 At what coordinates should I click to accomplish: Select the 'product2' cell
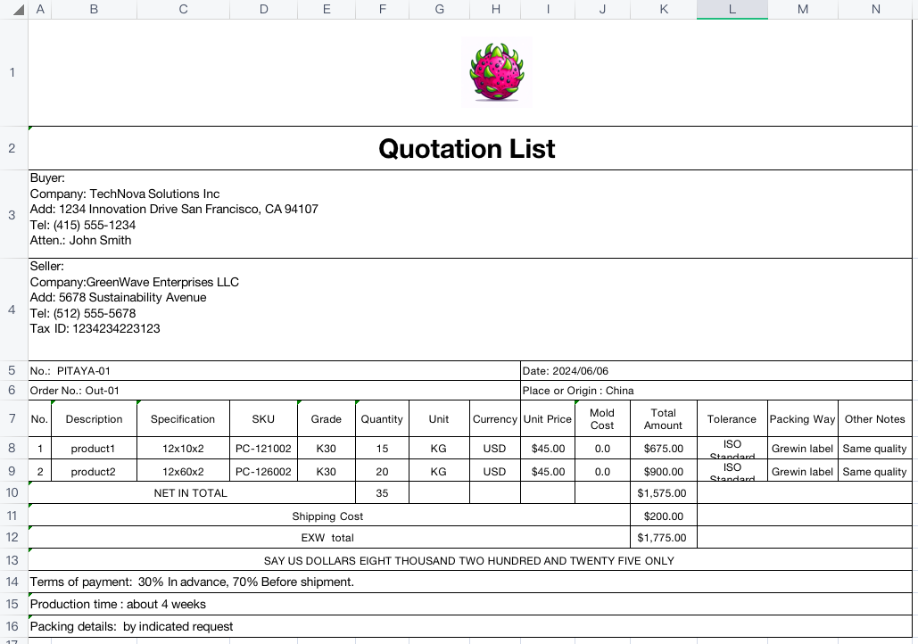(94, 471)
